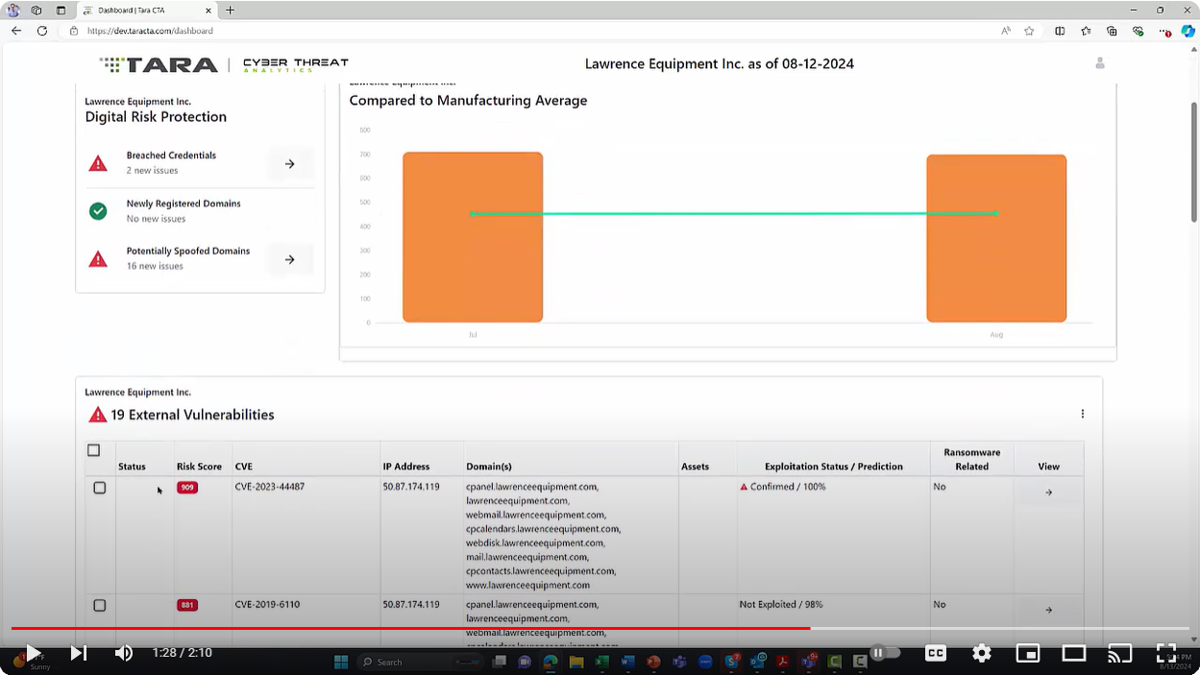Screen dimensions: 1200x675
Task: Open the new tab plus button
Action: point(231,11)
